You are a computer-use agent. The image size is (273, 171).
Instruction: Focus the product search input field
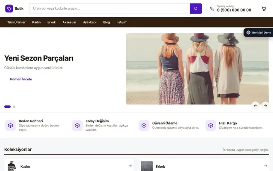point(110,9)
